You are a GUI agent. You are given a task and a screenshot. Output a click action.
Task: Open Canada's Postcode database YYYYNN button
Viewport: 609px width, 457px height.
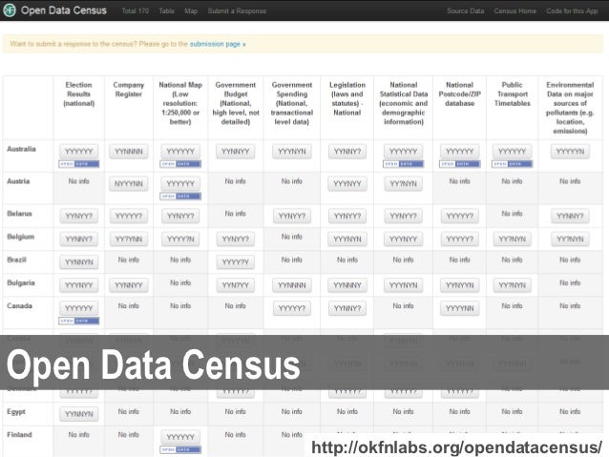coord(460,308)
